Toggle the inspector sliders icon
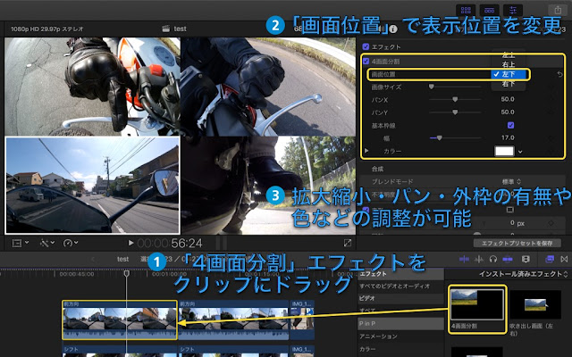Screen dimensions: 572x357 coord(512,10)
